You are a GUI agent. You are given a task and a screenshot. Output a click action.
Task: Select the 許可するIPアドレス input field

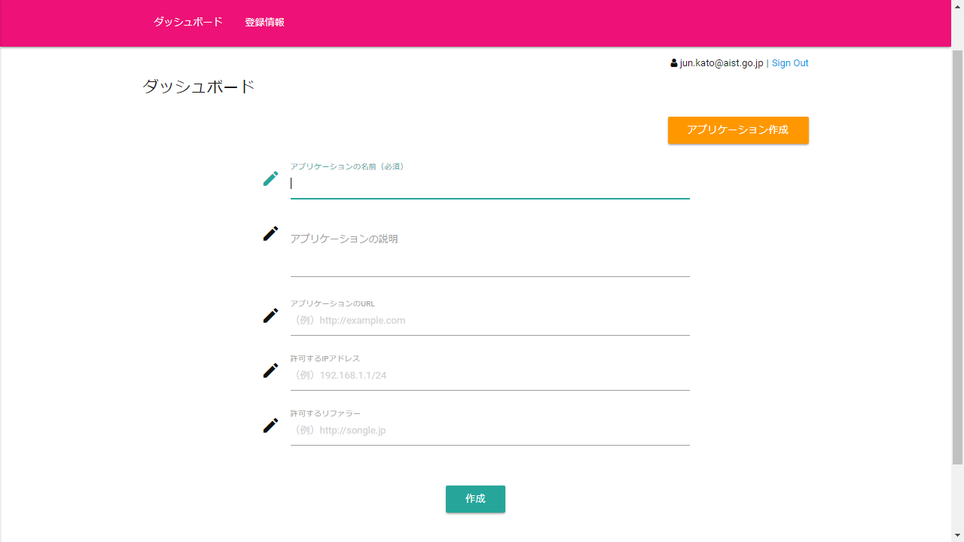490,376
